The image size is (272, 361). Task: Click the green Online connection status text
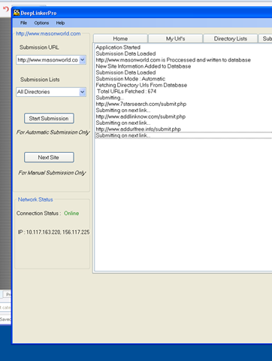click(x=71, y=214)
